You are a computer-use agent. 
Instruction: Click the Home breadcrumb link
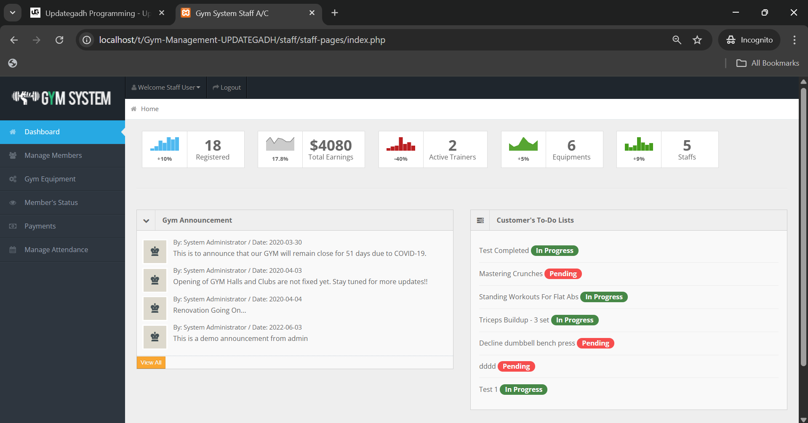pyautogui.click(x=150, y=109)
